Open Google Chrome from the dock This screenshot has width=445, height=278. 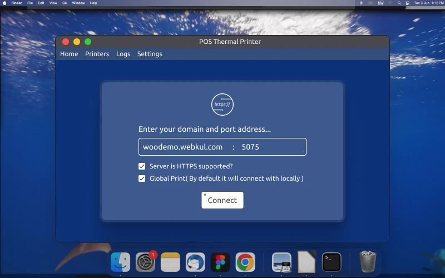click(x=245, y=262)
